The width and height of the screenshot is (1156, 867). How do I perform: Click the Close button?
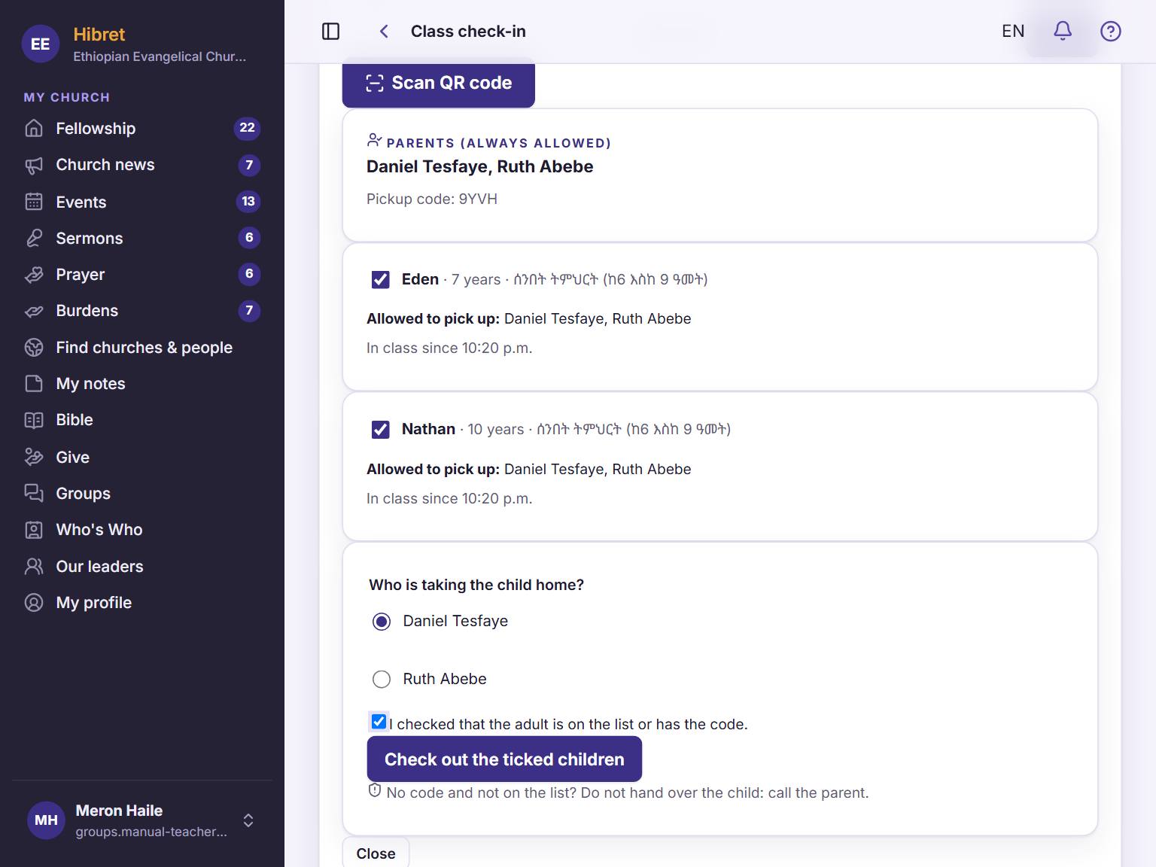[x=376, y=853]
